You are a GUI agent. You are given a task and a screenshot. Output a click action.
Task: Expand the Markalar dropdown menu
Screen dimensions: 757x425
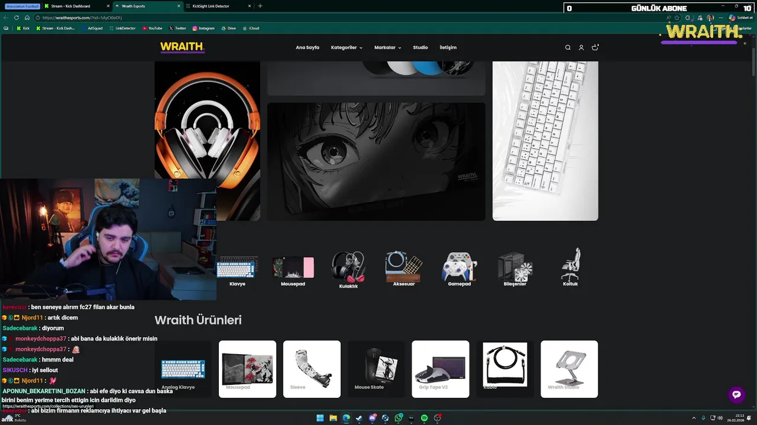pos(387,47)
